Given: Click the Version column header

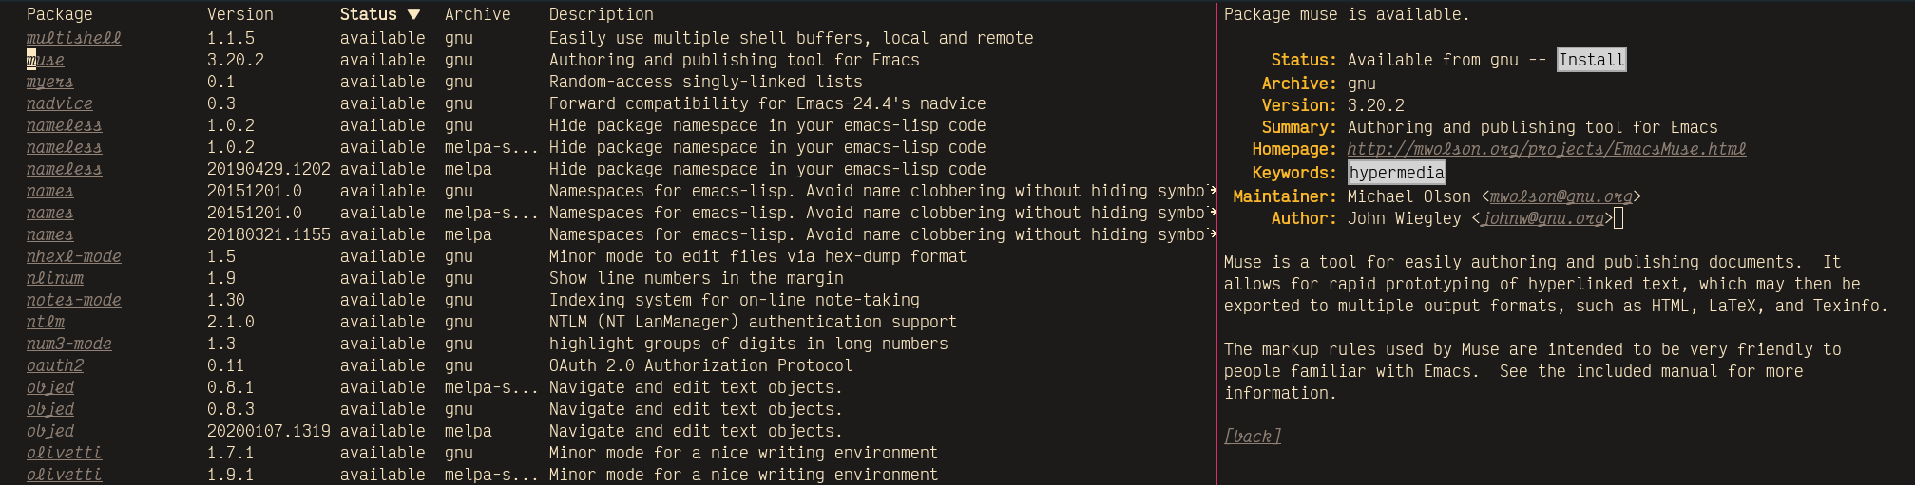Looking at the screenshot, I should [x=239, y=14].
